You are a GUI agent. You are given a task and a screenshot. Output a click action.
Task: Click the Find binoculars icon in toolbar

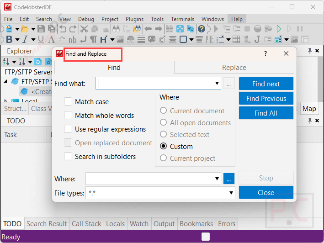[116, 29]
